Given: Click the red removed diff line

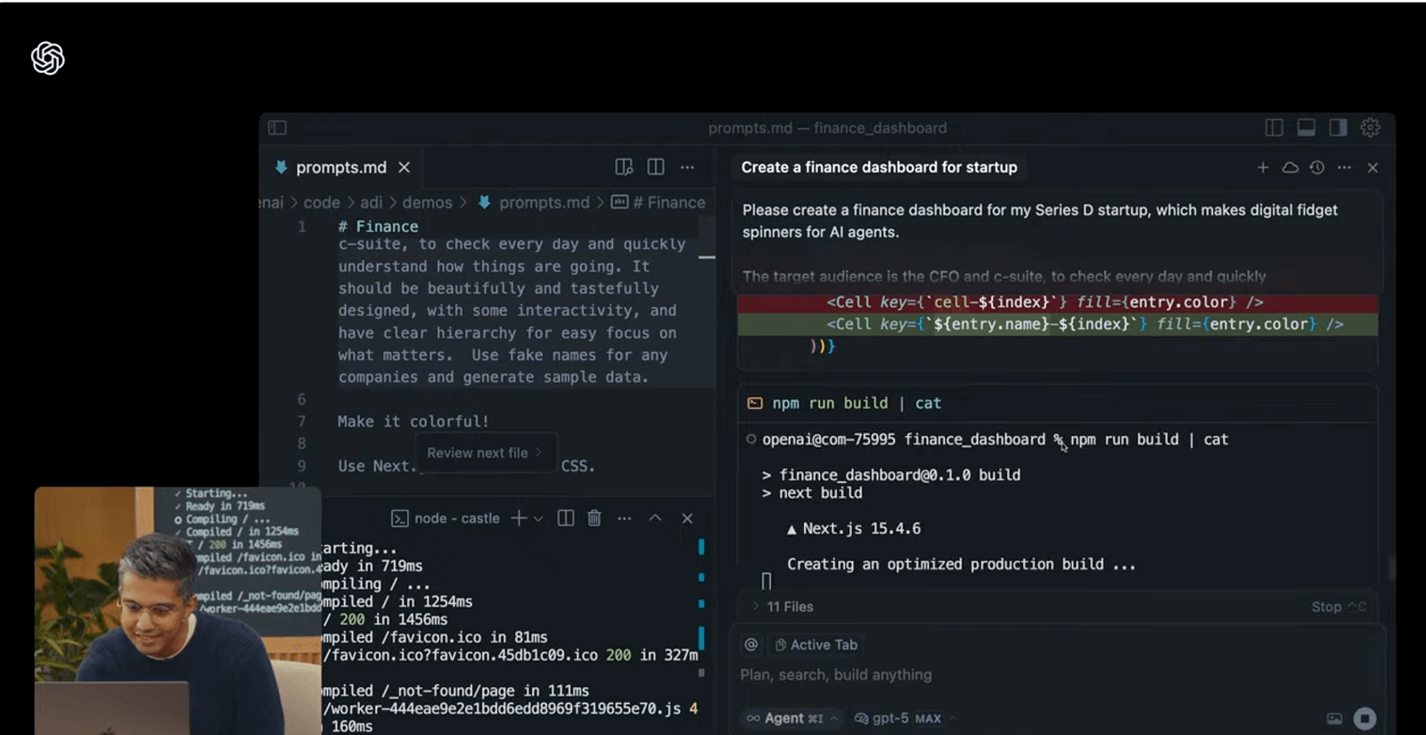Looking at the screenshot, I should coord(1057,302).
